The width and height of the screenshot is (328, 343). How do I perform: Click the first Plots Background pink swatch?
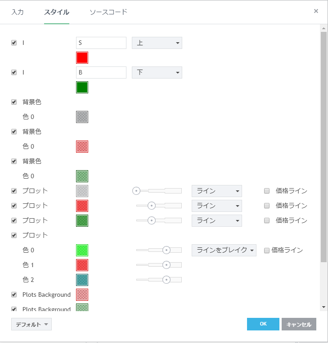click(82, 295)
